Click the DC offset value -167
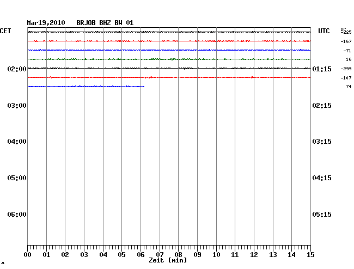The width and height of the screenshot is (354, 269). (x=346, y=41)
